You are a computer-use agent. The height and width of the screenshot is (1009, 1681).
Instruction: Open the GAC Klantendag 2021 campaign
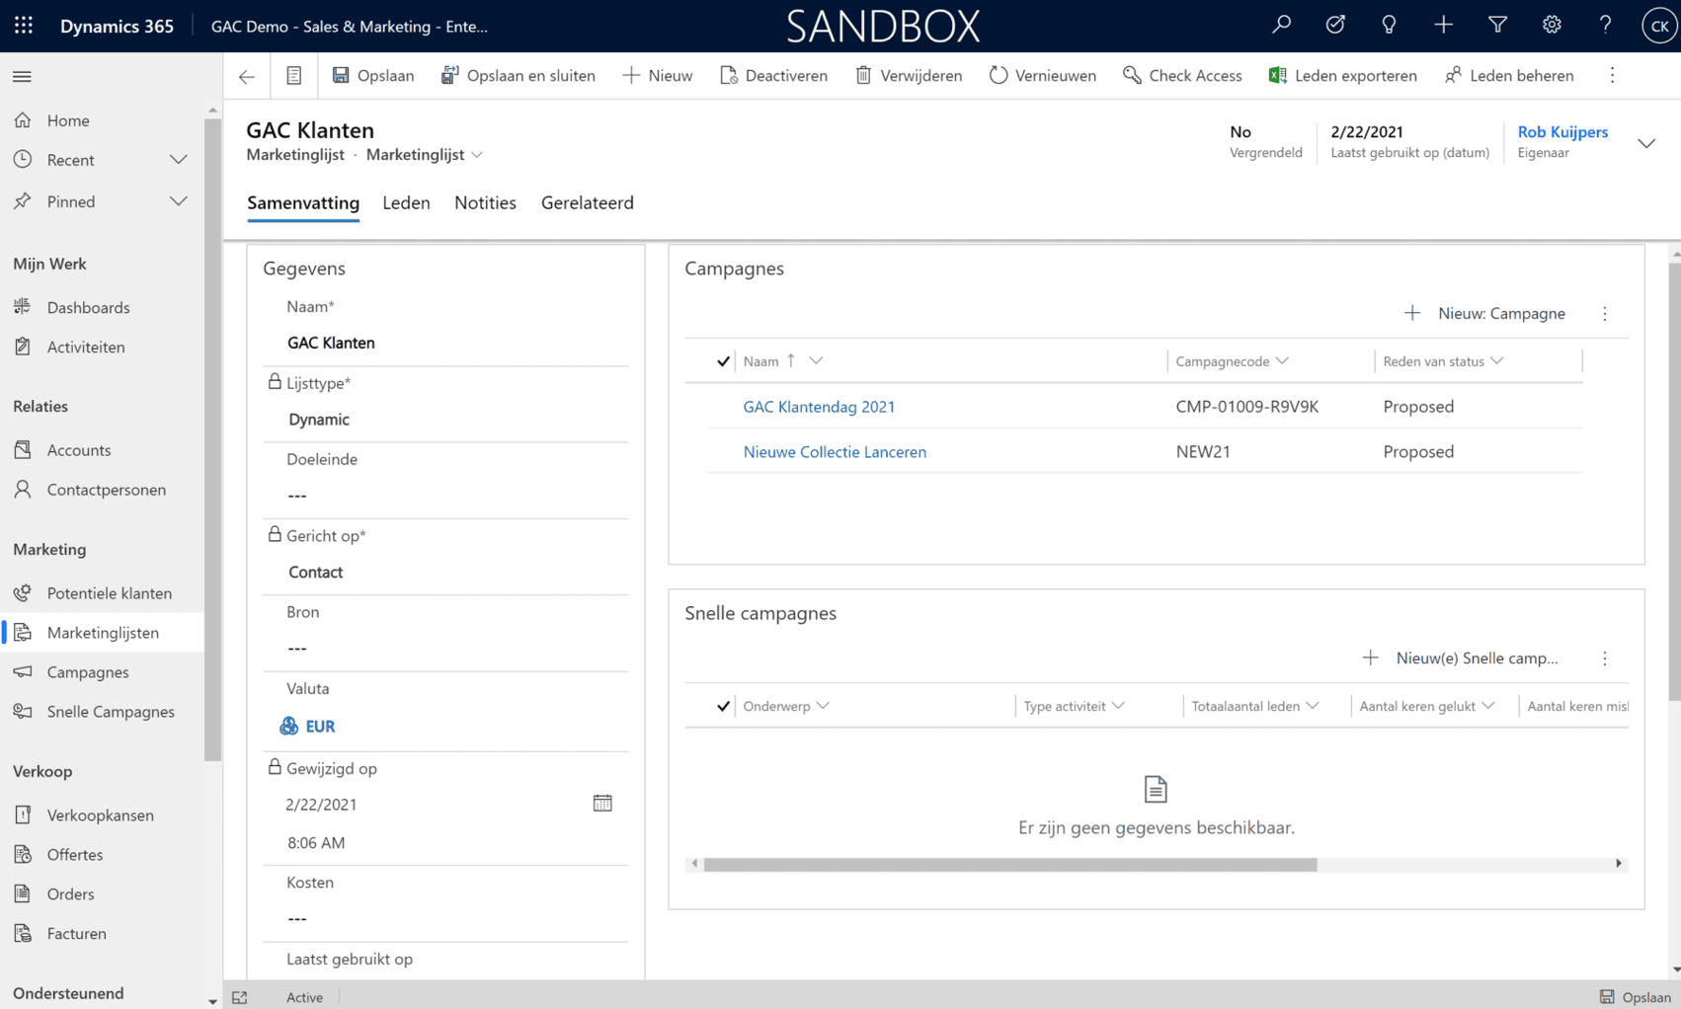(x=819, y=407)
